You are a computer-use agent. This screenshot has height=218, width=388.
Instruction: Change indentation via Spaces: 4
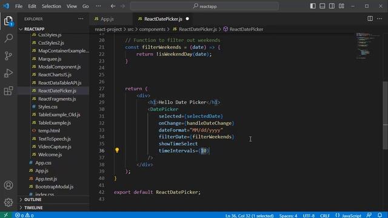pyautogui.click(x=288, y=216)
